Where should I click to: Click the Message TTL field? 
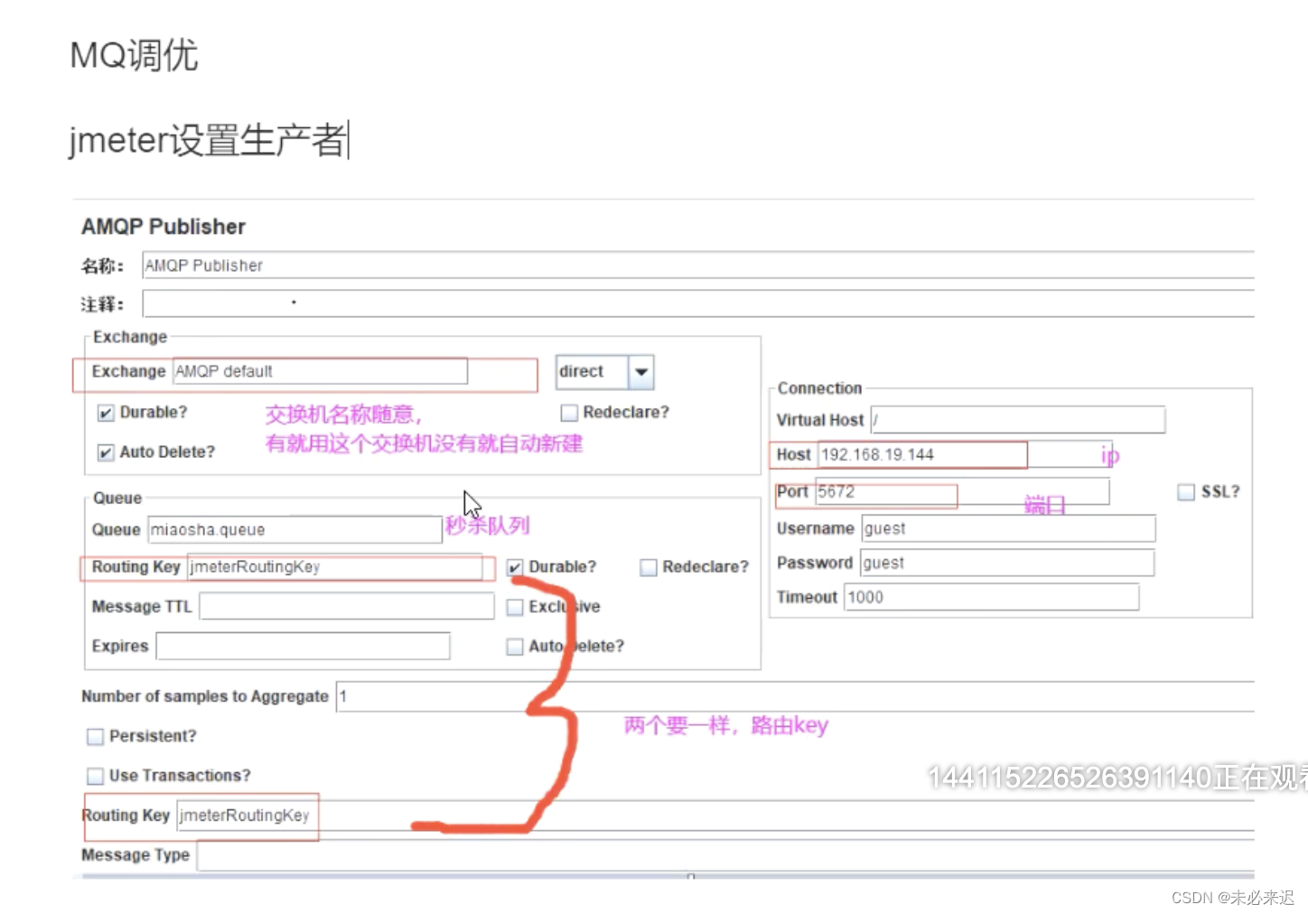[x=347, y=606]
